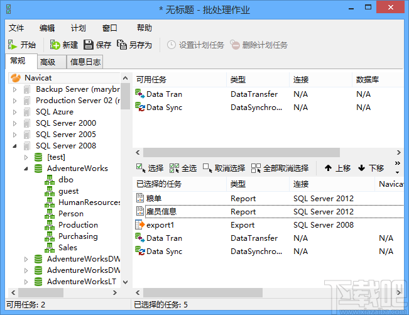Select the export1 row's SQL Server 2008 cell
The image size is (409, 315).
click(324, 224)
